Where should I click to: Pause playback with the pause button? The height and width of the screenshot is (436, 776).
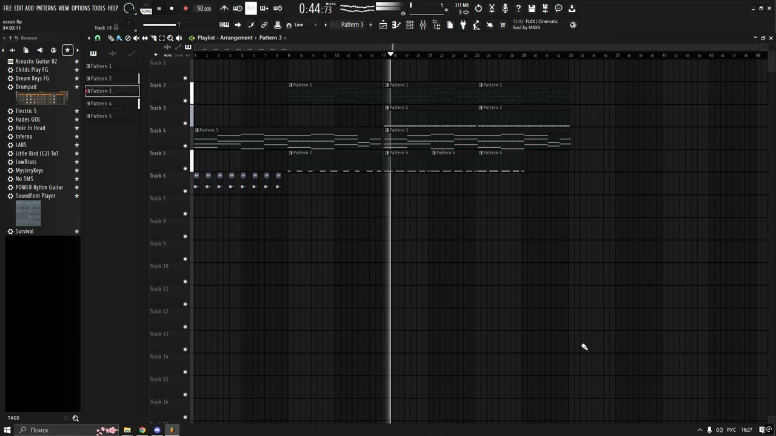[159, 8]
